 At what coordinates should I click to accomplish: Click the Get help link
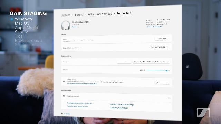[x=67, y=114]
